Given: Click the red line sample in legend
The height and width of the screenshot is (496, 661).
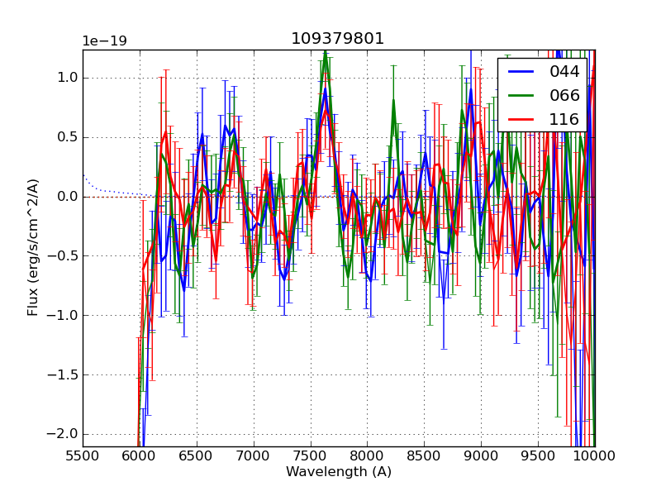Looking at the screenshot, I should 521,119.
